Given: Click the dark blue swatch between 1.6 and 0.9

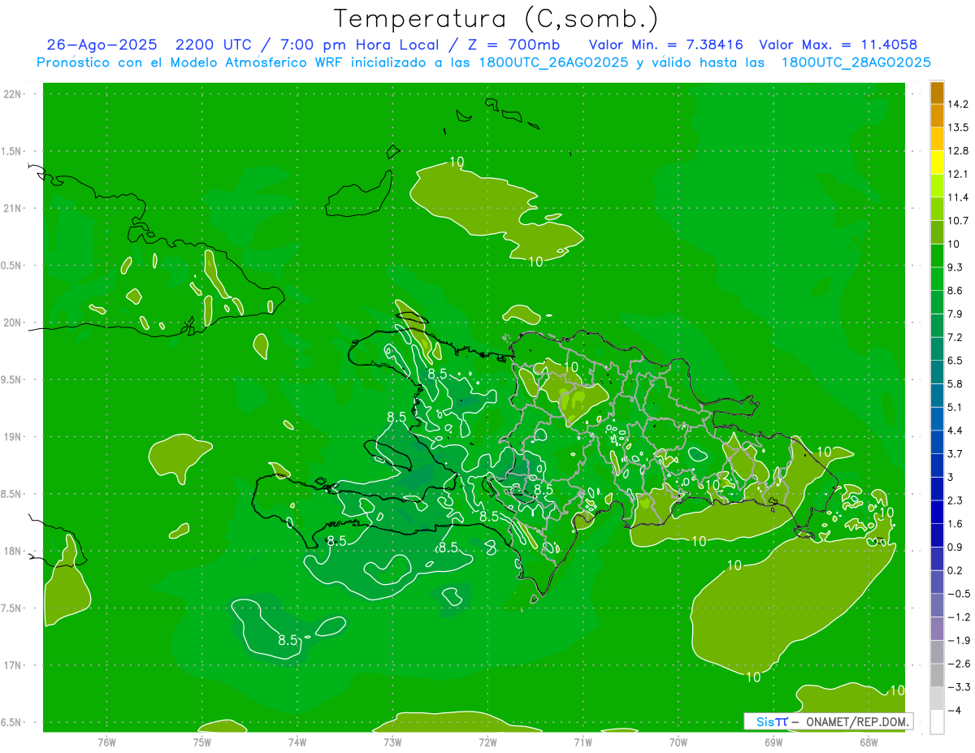Looking at the screenshot, I should coord(937,535).
